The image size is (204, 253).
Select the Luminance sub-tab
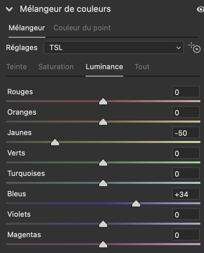point(104,67)
